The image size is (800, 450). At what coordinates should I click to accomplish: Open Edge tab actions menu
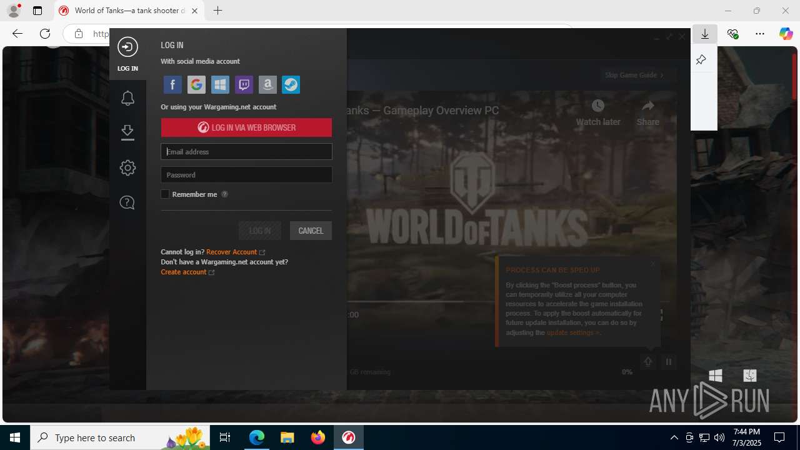[37, 11]
